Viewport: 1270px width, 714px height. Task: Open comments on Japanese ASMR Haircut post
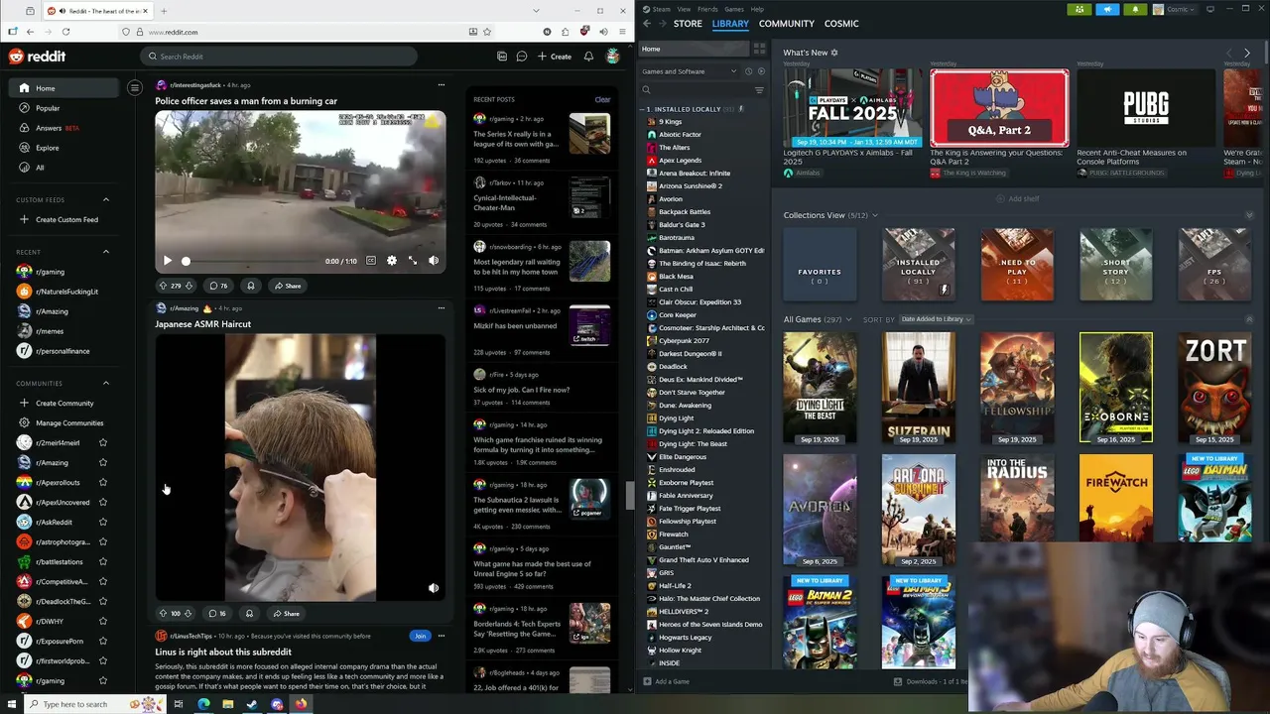pyautogui.click(x=217, y=614)
